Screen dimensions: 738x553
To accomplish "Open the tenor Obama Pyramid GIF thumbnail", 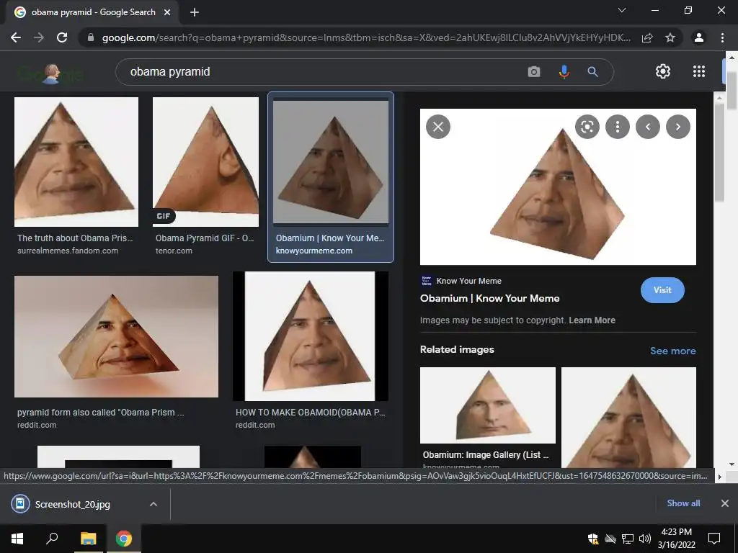I will [205, 162].
